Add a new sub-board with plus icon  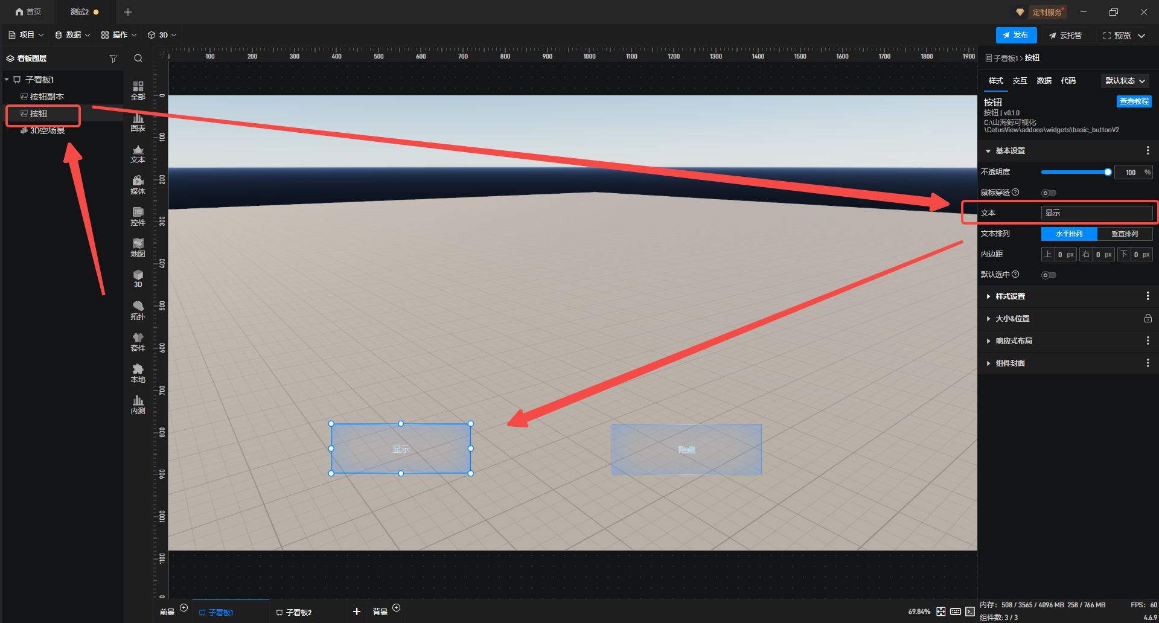point(357,612)
